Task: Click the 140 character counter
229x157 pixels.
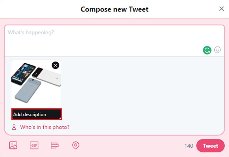Action: tap(189, 146)
